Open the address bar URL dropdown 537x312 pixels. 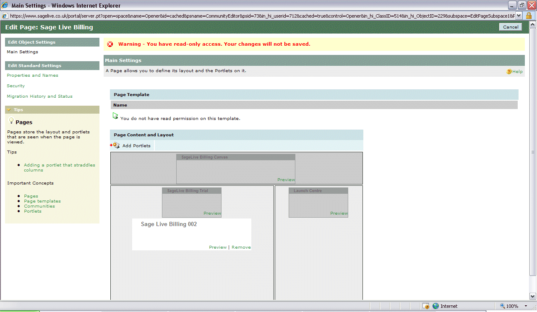[x=519, y=16]
